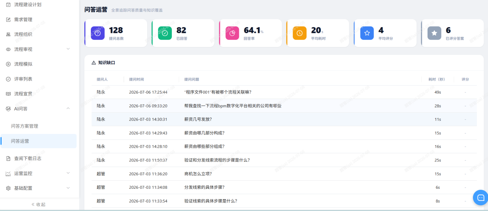Click timestamp 2026-07-03 11:36:20

coord(148,174)
